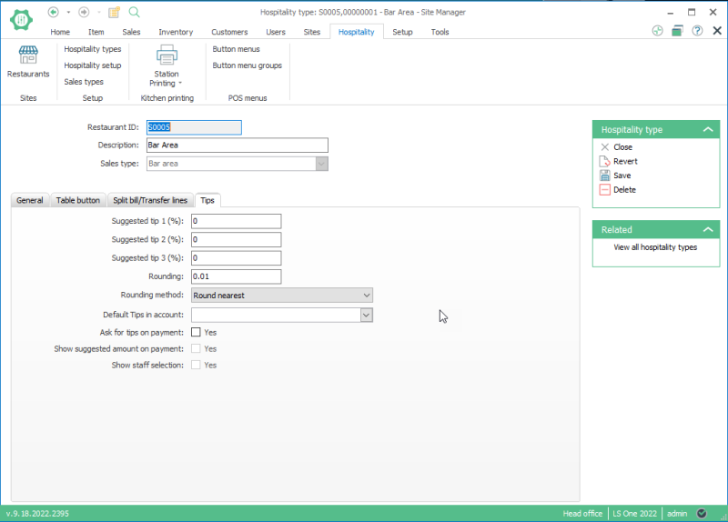Viewport: 728px width, 522px height.
Task: Select the Tips tab
Action: click(x=207, y=200)
